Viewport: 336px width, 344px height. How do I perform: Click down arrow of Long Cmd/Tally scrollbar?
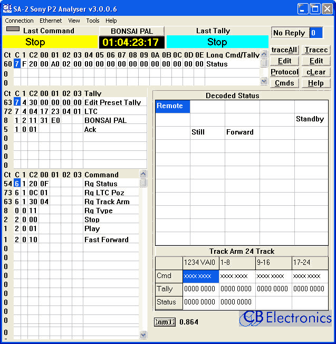(x=264, y=81)
